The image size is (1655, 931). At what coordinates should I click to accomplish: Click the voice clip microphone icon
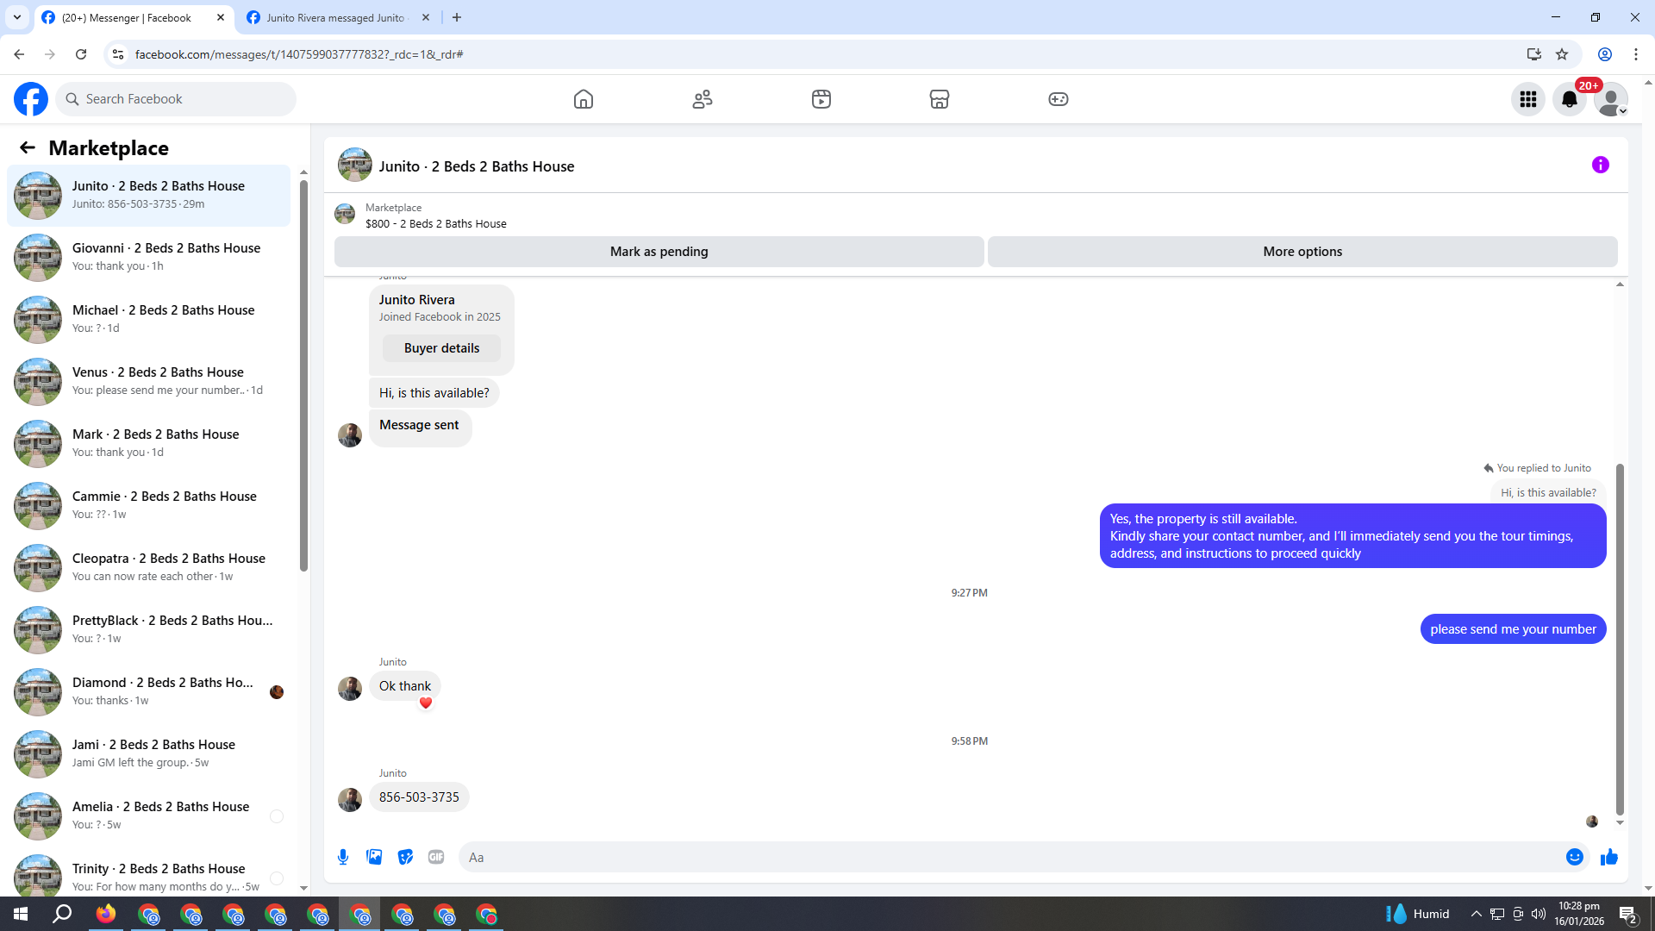(x=343, y=857)
